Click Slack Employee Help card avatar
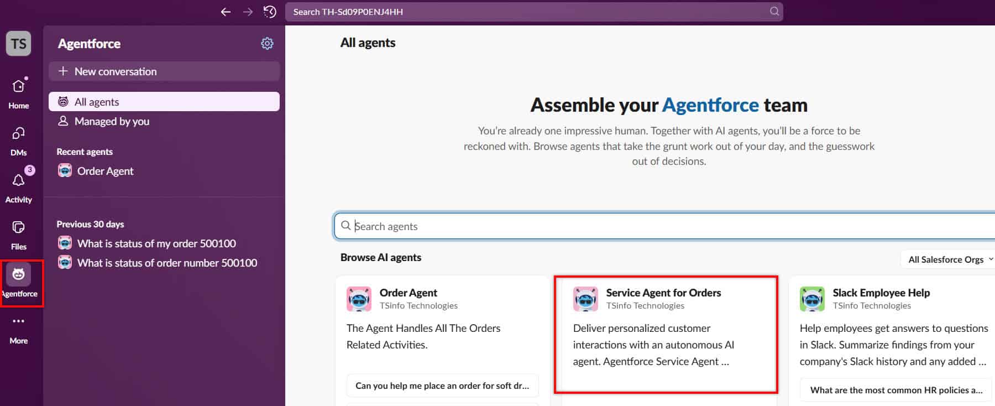 tap(812, 299)
